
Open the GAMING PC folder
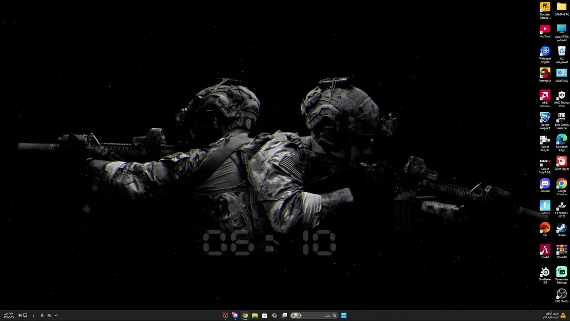click(562, 9)
